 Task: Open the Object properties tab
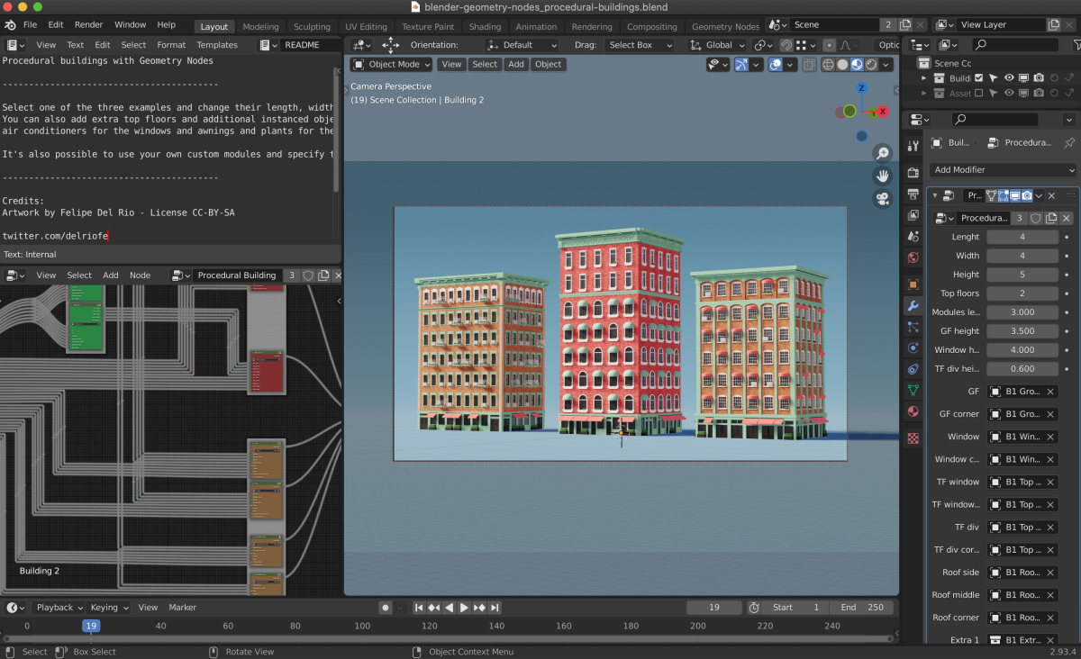click(x=913, y=284)
